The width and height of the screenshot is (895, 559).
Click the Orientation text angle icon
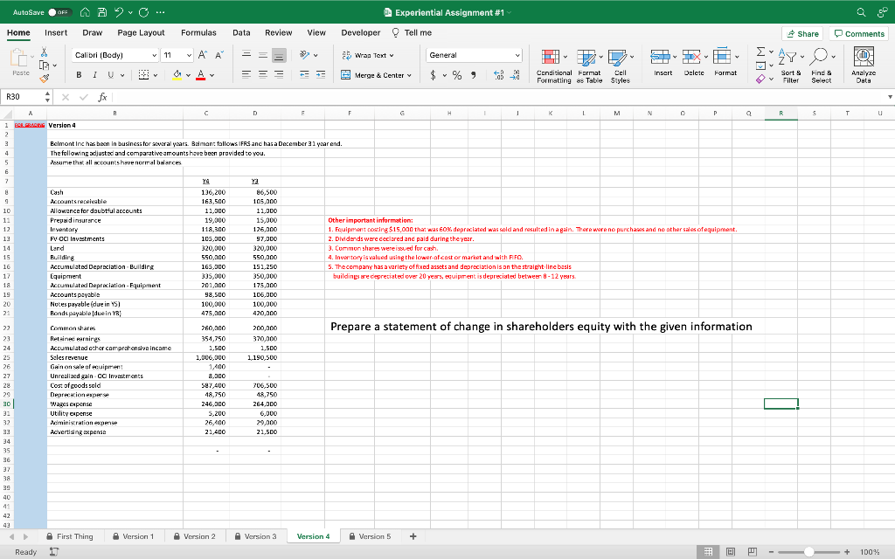305,55
